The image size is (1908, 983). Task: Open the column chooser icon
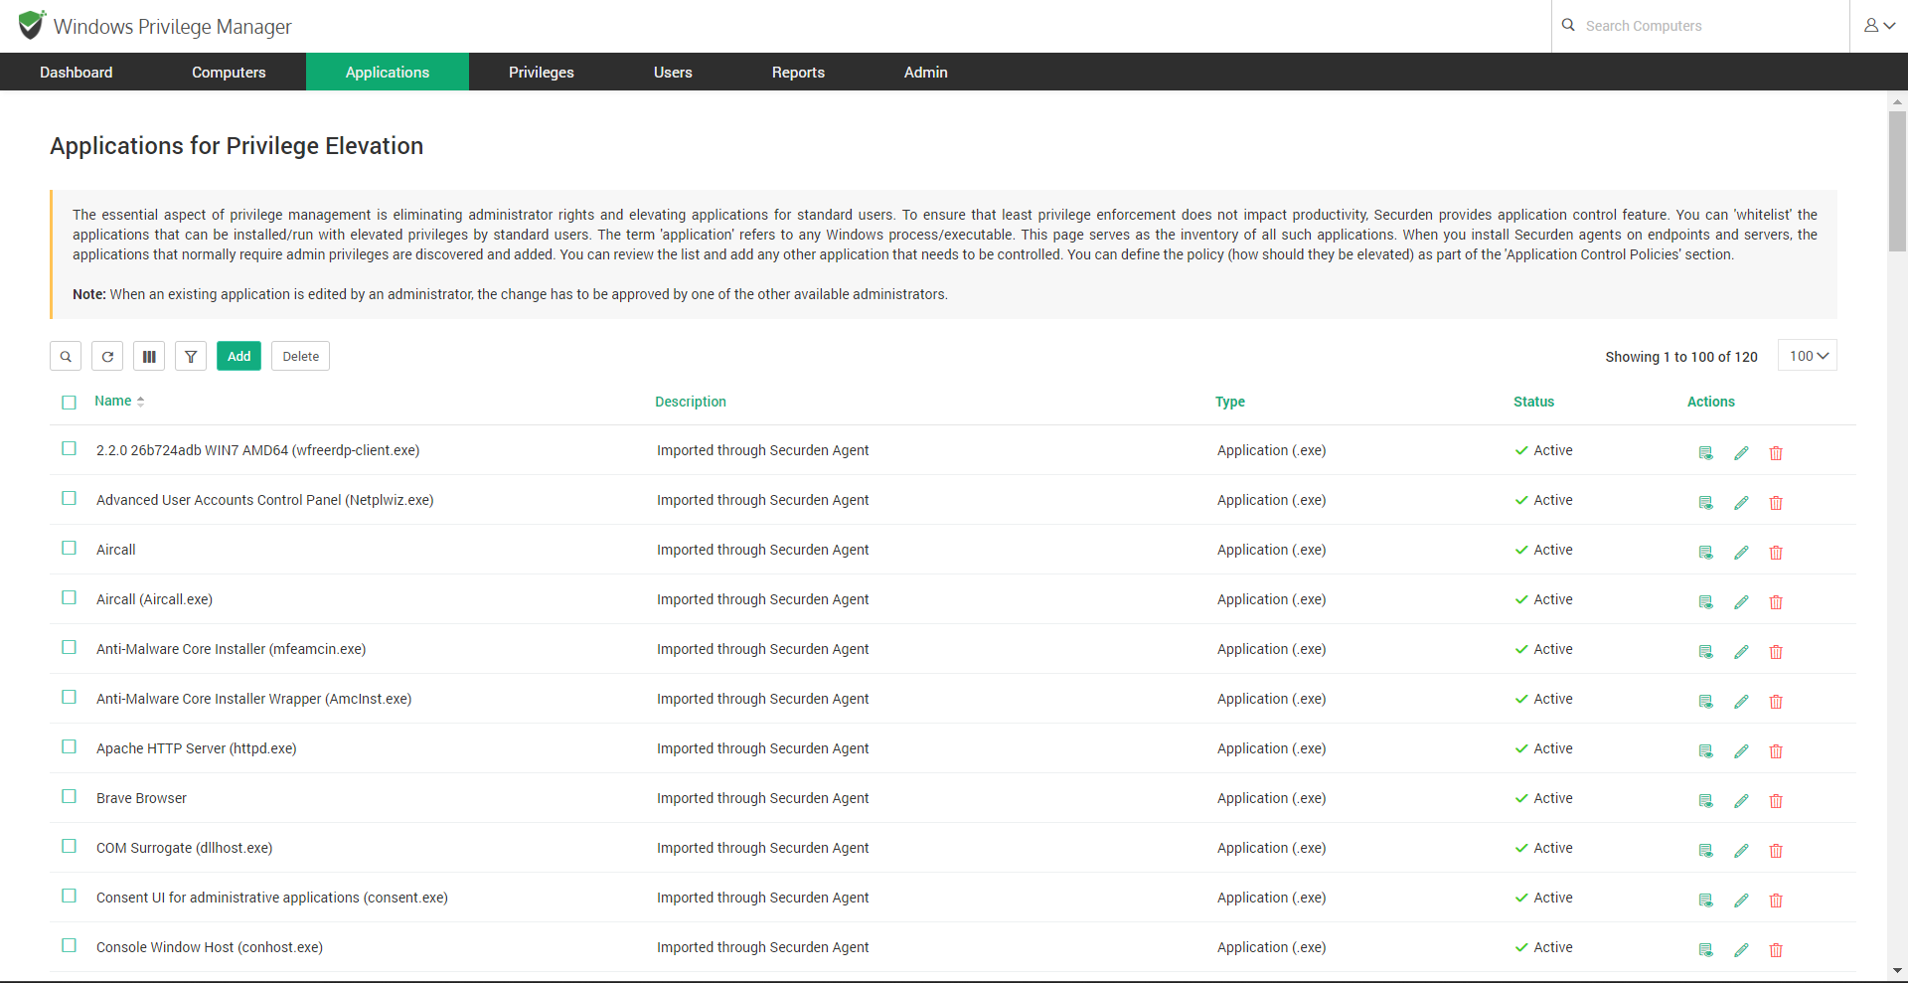click(148, 356)
